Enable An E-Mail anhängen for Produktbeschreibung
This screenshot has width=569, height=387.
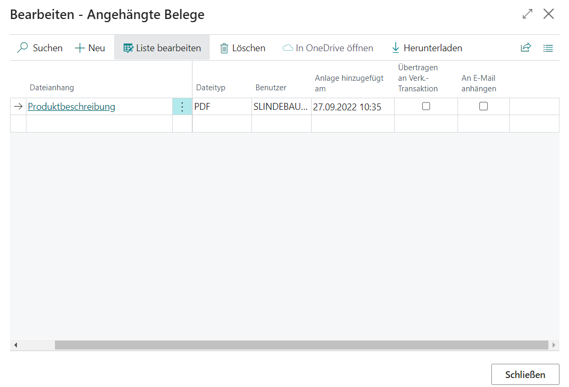coord(483,106)
